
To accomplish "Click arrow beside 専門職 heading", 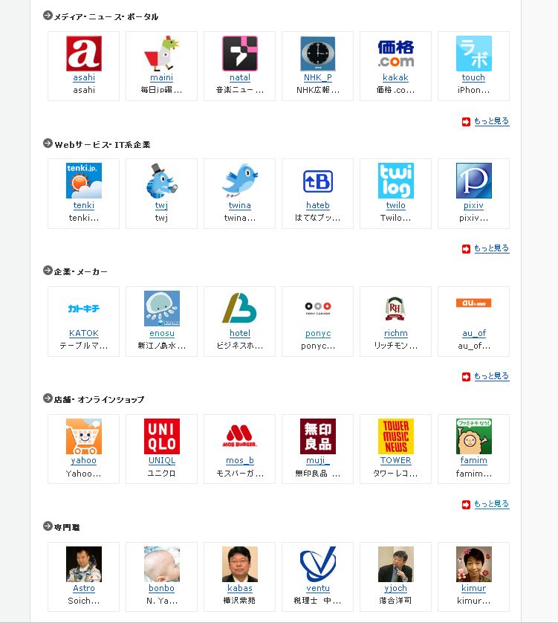I will (48, 526).
